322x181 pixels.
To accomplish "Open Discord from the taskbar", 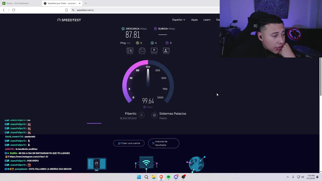I will click(x=176, y=177).
